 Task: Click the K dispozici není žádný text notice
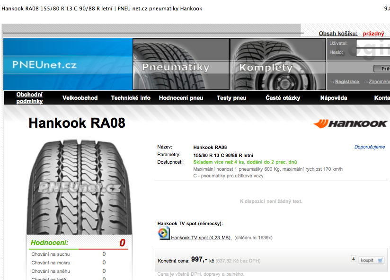271,201
